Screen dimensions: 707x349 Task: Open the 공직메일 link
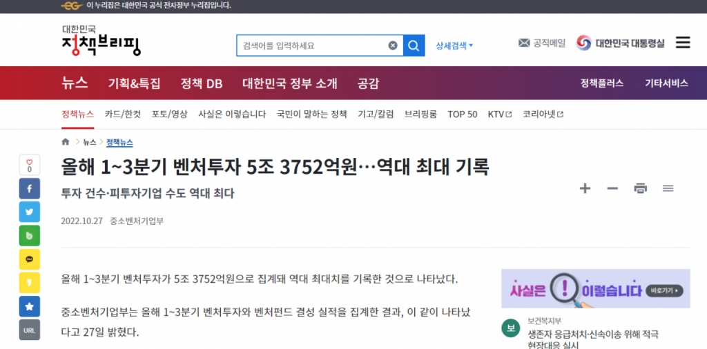pos(542,43)
